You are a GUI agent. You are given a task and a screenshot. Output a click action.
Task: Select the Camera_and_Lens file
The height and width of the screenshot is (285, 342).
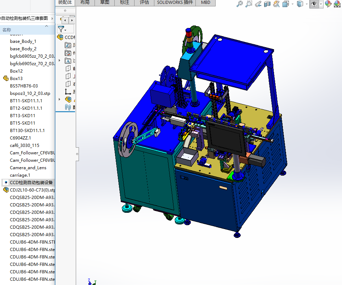click(28, 167)
